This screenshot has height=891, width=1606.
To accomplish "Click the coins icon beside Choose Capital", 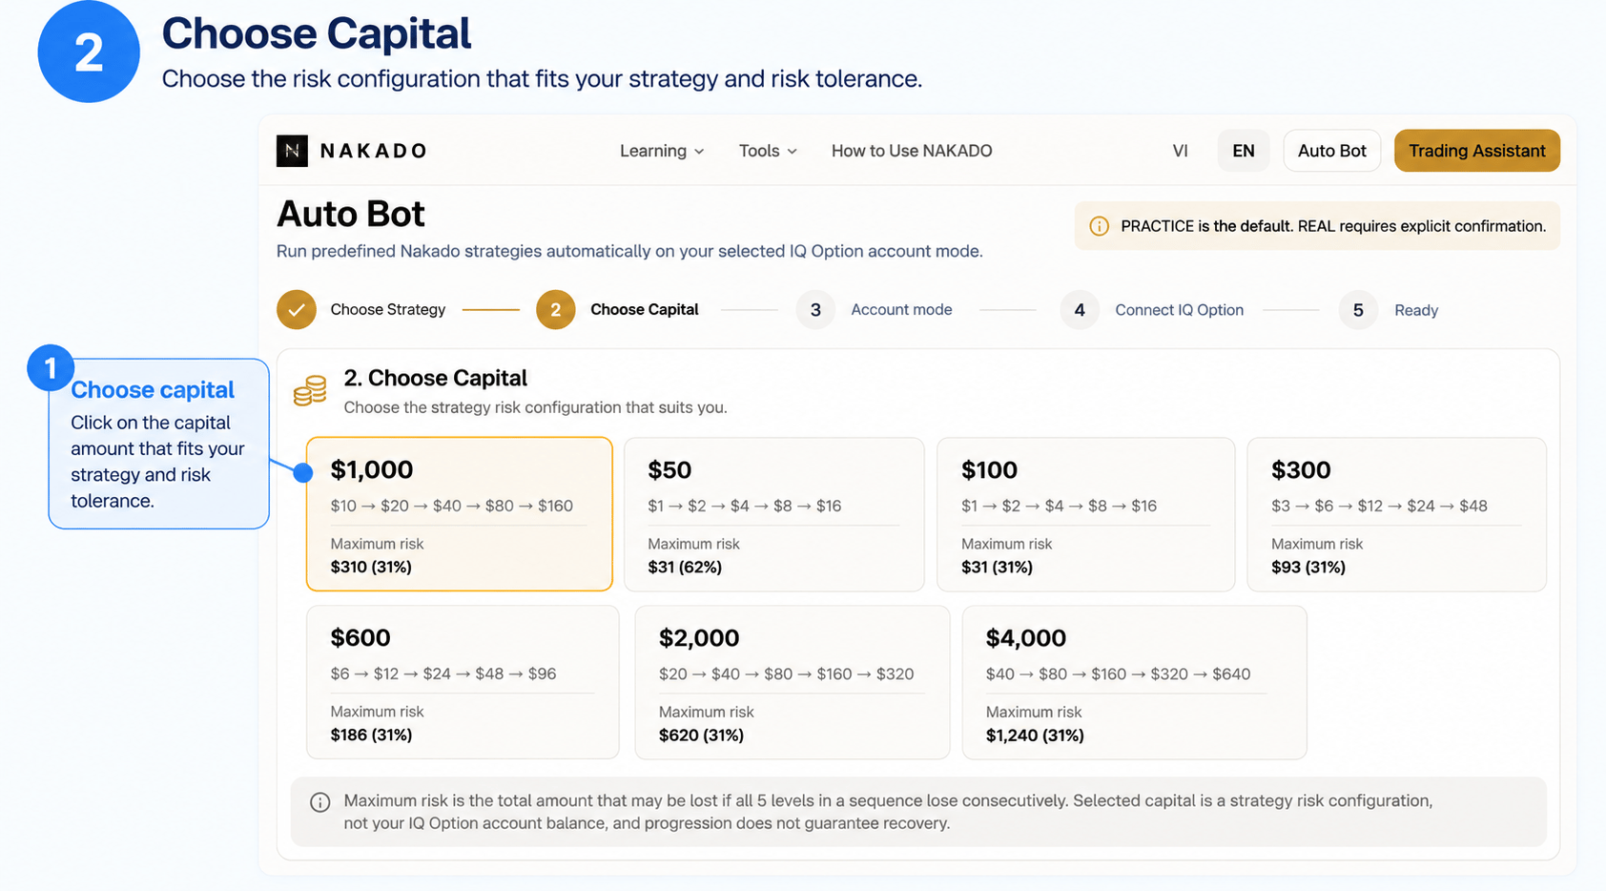I will (x=310, y=390).
